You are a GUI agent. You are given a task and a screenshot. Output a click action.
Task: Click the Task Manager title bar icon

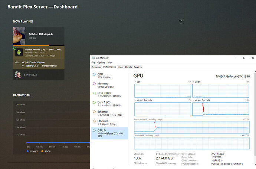[x=93, y=58]
